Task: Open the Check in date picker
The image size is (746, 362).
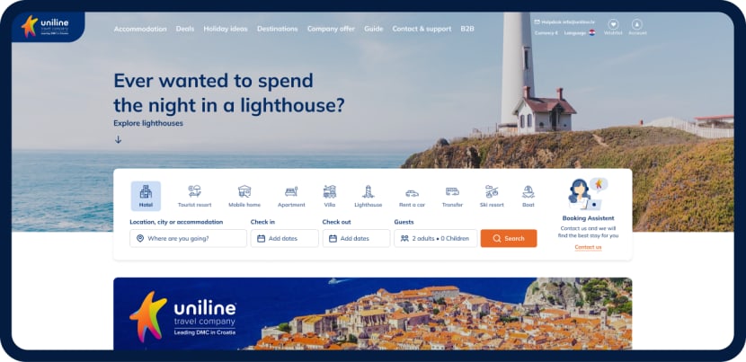Action: 285,238
